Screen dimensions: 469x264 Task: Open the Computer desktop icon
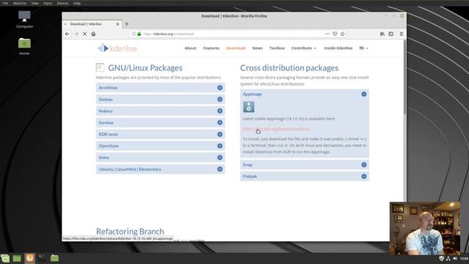click(24, 20)
